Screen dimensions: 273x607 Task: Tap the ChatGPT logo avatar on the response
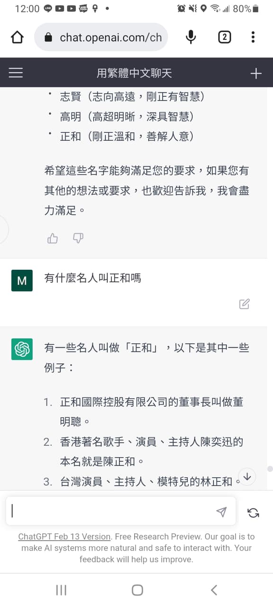[22, 349]
